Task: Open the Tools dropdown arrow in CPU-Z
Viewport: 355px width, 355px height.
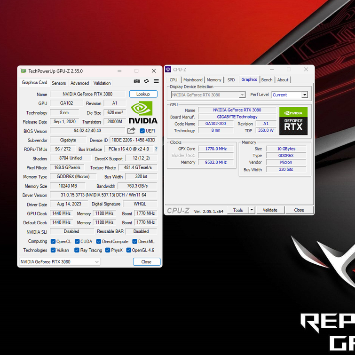Action: click(252, 210)
